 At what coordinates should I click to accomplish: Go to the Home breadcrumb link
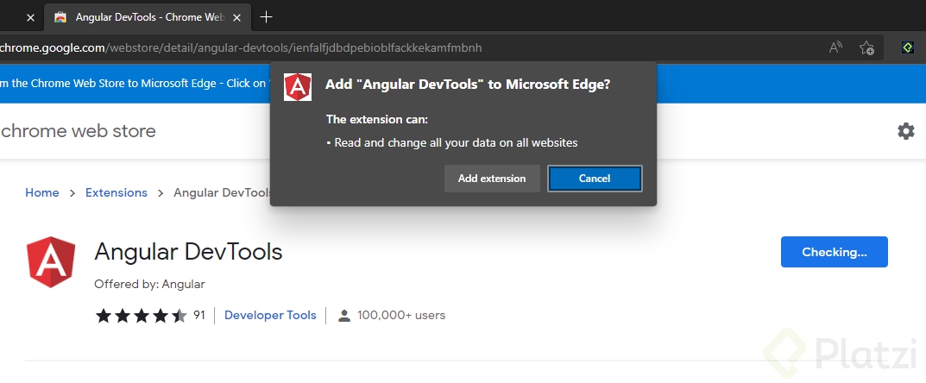[41, 192]
